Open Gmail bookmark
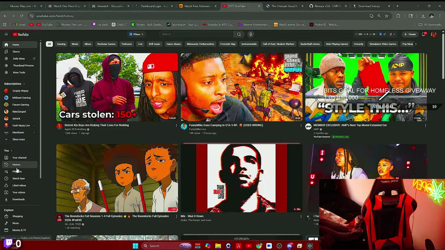This screenshot has height=250, width=445. pyautogui.click(x=19, y=25)
